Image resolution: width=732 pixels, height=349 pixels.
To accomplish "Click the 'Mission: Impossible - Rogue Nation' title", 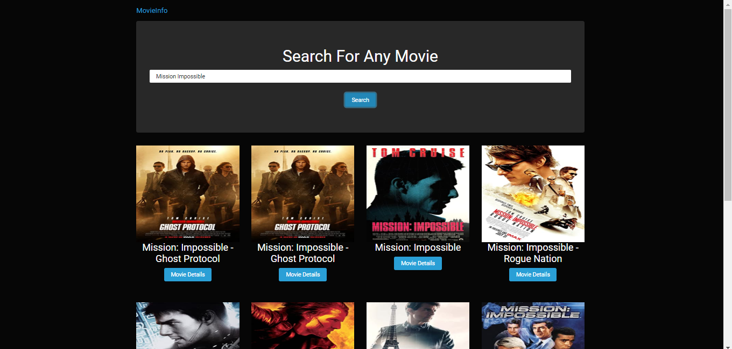I will 533,253.
